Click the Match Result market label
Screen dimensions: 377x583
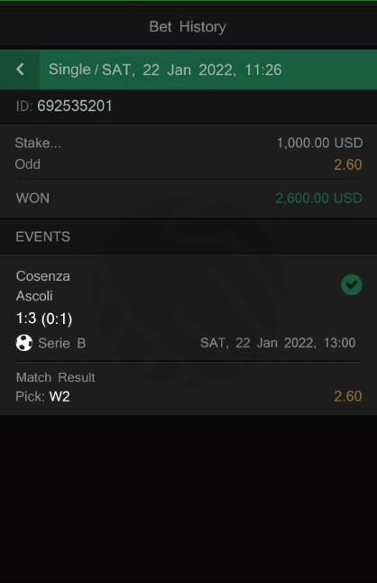coord(56,377)
